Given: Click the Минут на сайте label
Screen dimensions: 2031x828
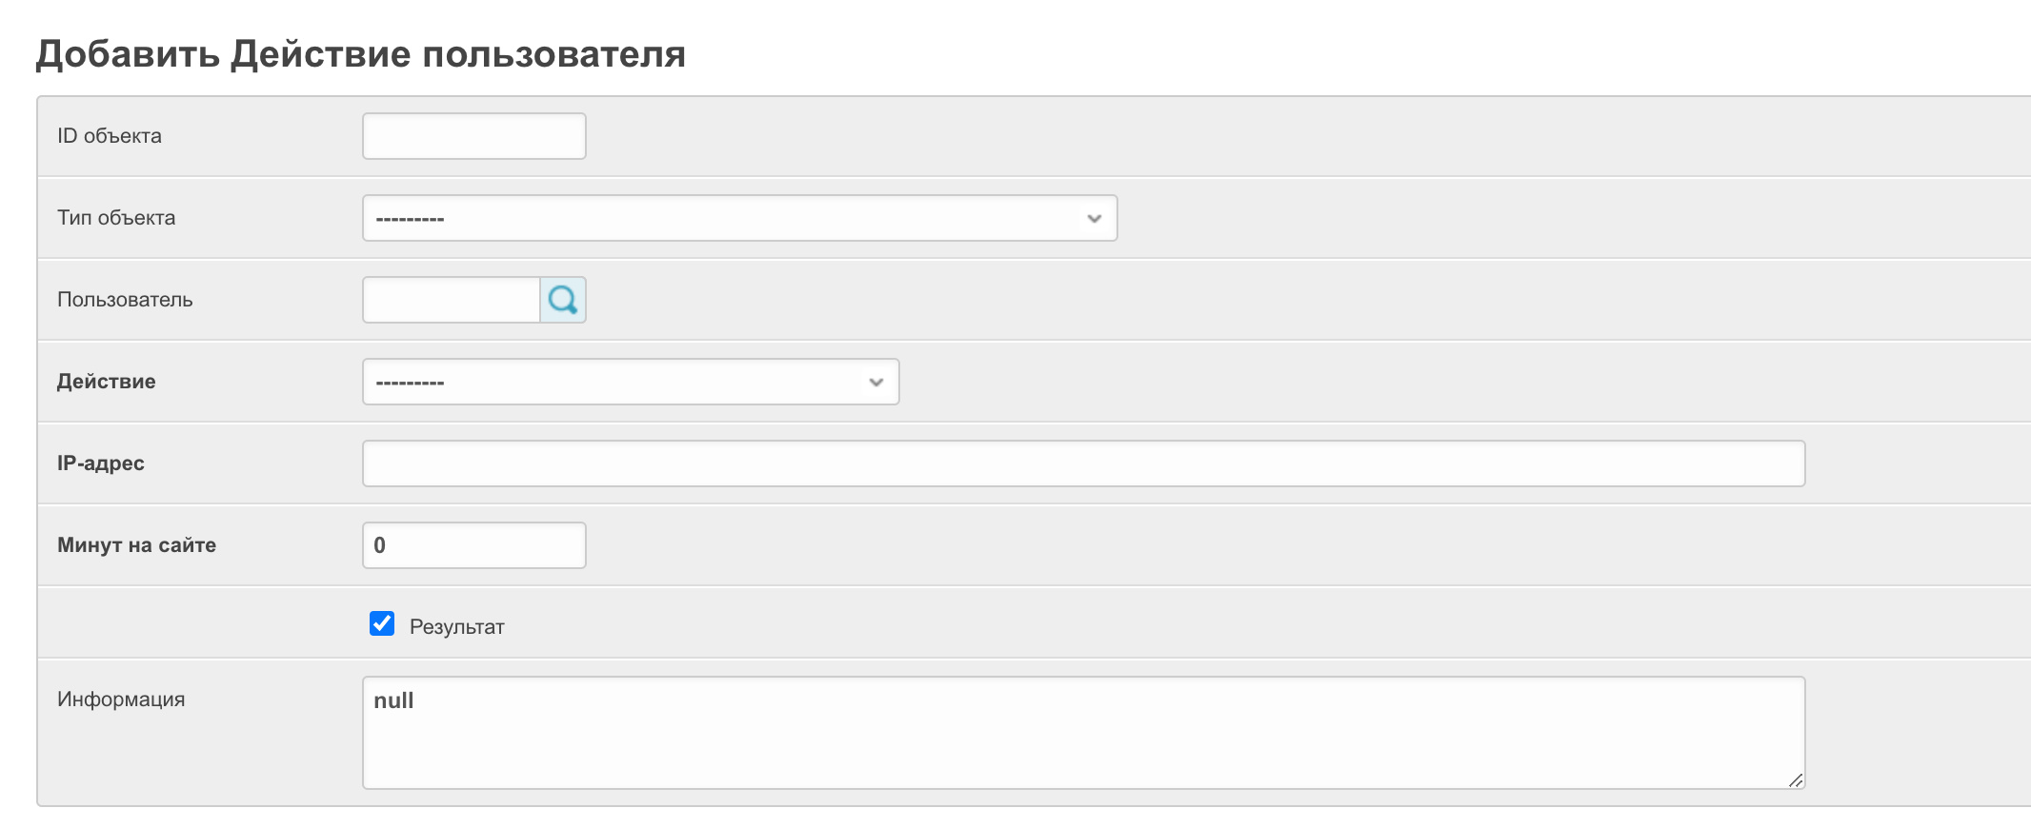Looking at the screenshot, I should point(136,545).
